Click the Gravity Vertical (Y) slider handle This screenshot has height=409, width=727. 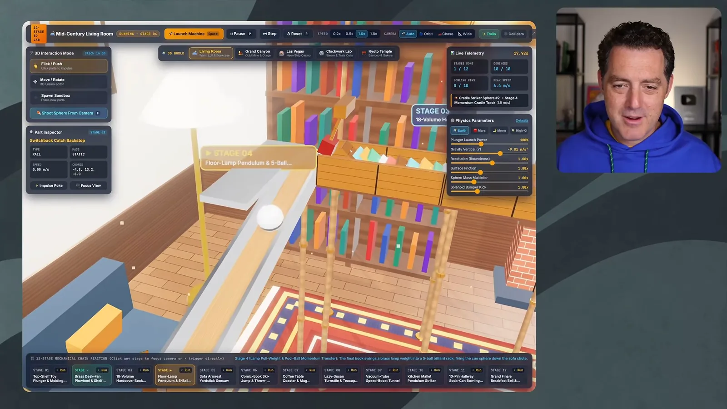(x=500, y=154)
